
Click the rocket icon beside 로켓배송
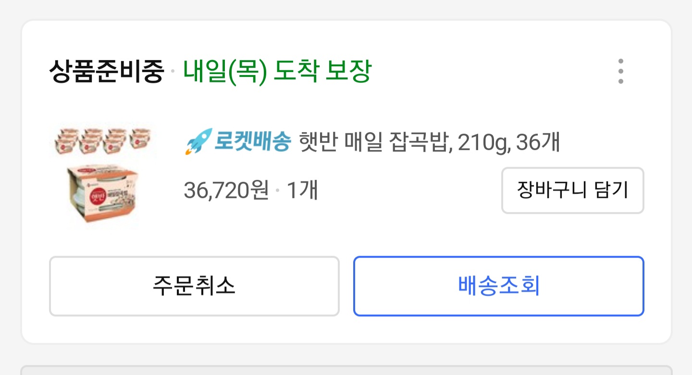tap(198, 141)
